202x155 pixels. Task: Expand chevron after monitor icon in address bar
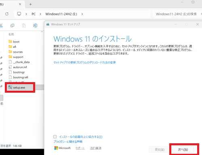[26, 14]
